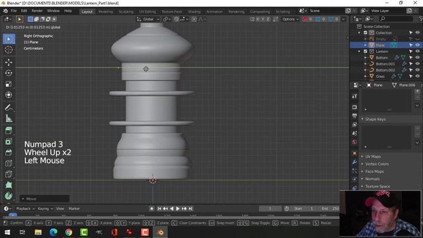Switch to the Shading workspace tab
This screenshot has width=423, height=238.
(x=194, y=12)
